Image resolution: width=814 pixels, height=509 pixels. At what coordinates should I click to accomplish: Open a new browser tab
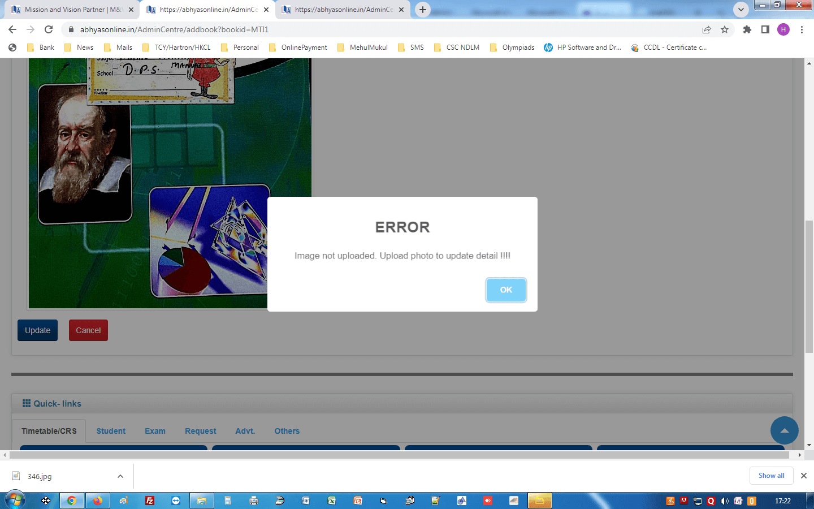coord(422,10)
